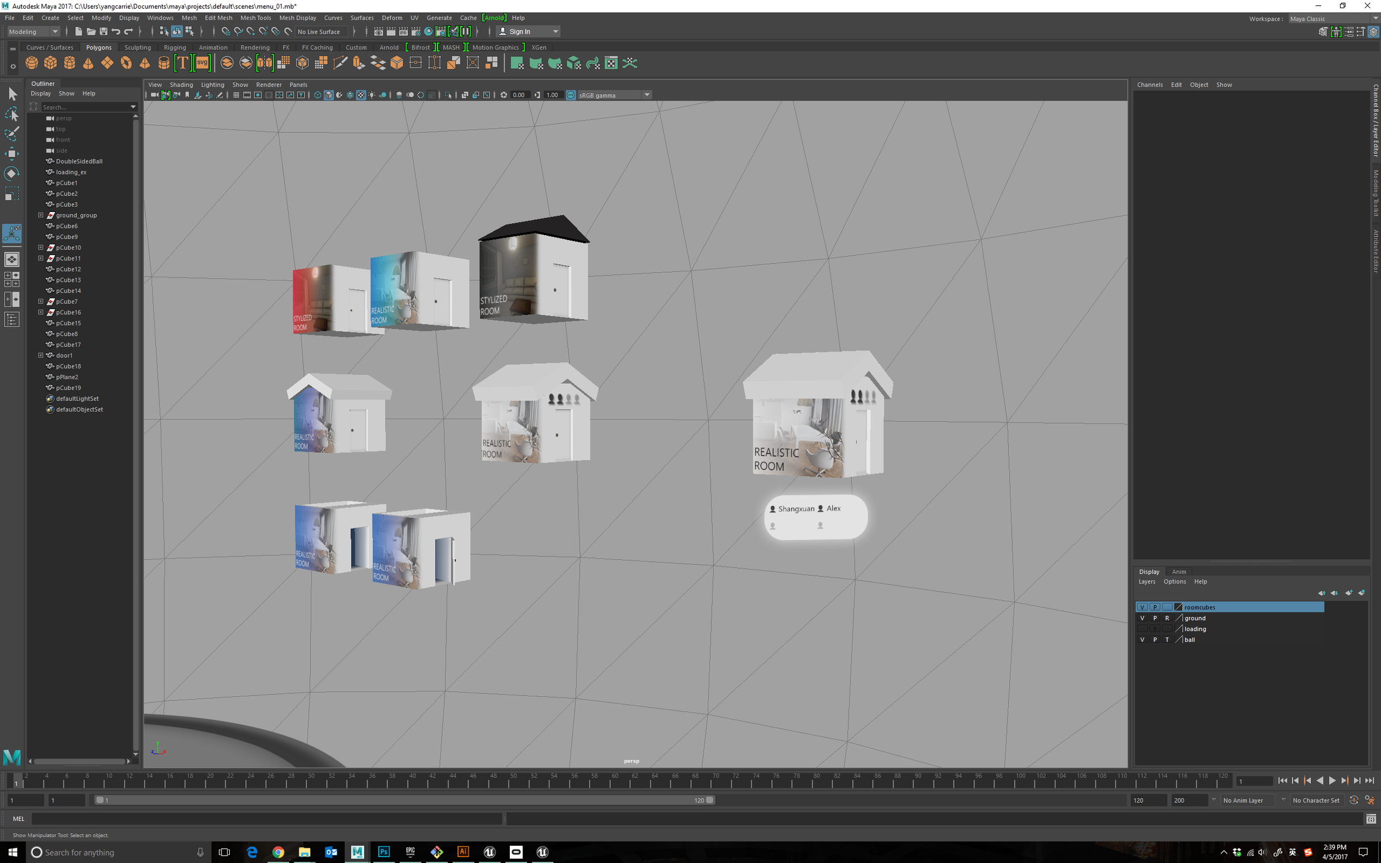1381x863 pixels.
Task: Create a polygon cone from the shelf
Action: click(88, 63)
